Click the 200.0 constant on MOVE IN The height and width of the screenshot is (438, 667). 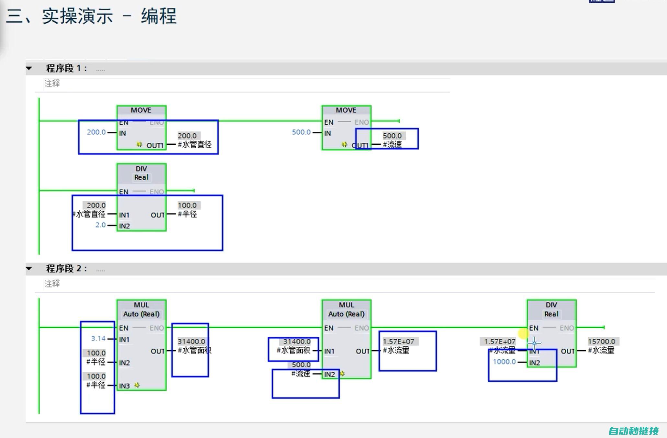tap(96, 132)
